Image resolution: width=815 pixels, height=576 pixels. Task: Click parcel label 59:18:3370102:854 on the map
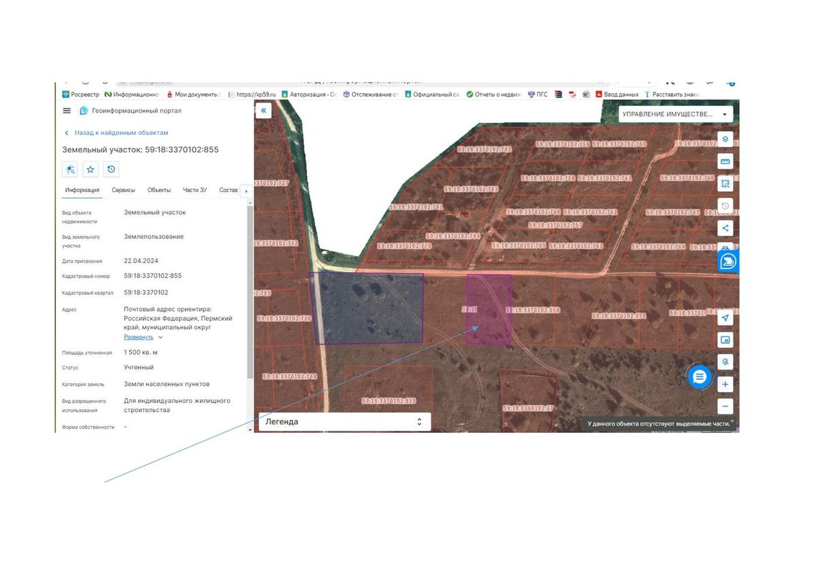click(x=619, y=315)
